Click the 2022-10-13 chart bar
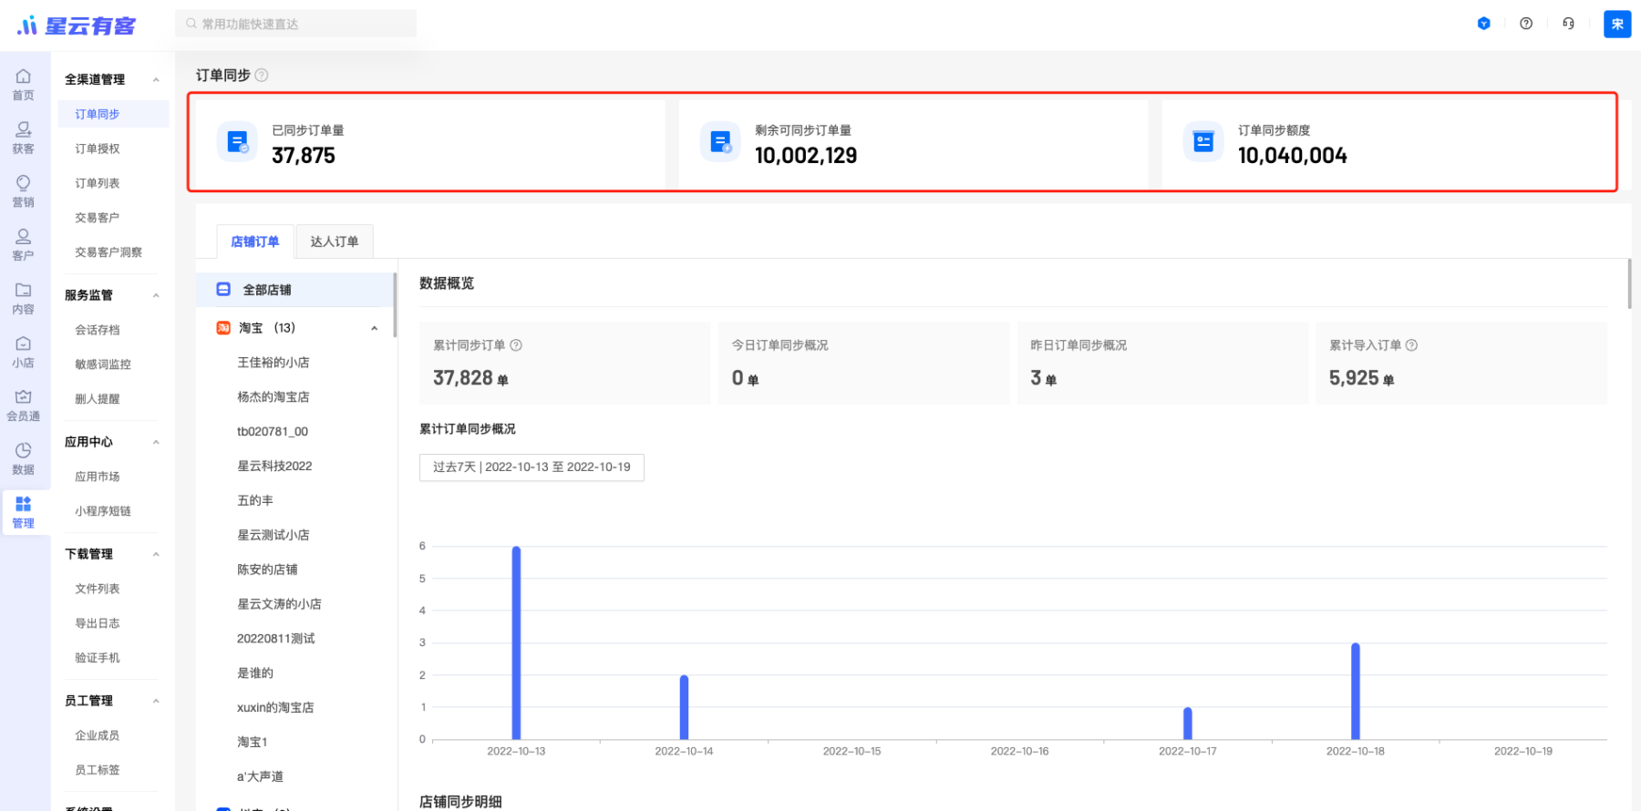The width and height of the screenshot is (1641, 811). tap(516, 643)
